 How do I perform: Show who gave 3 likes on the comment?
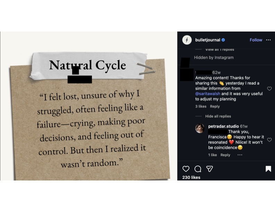tap(201, 106)
